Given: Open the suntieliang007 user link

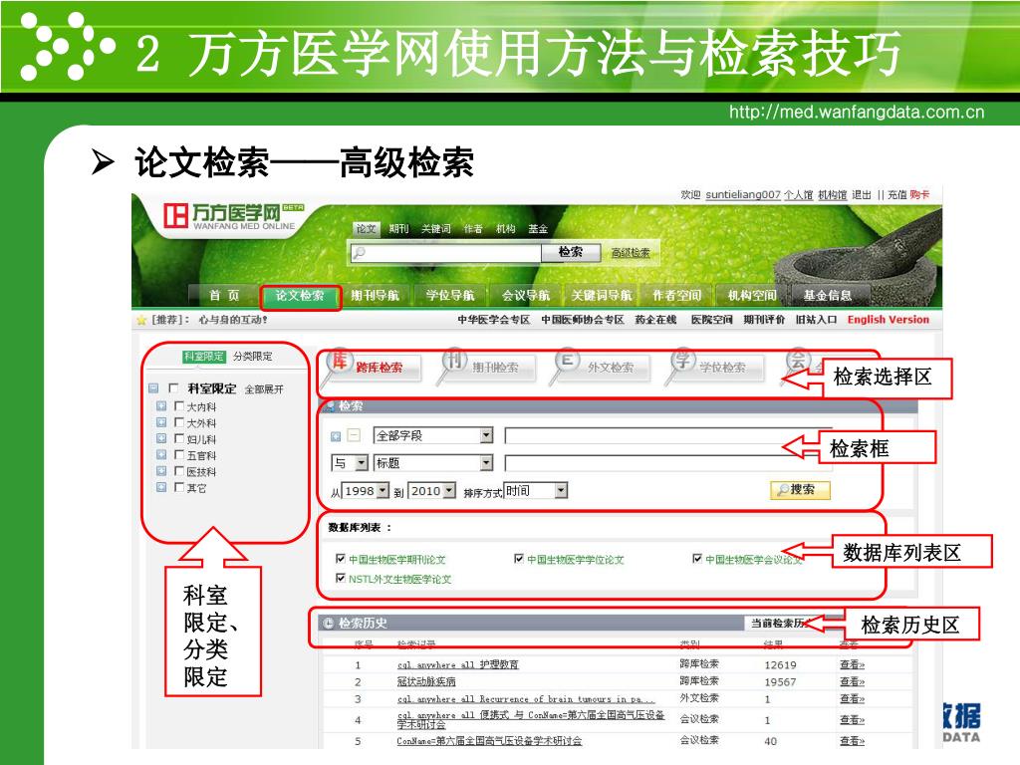Looking at the screenshot, I should 743,194.
